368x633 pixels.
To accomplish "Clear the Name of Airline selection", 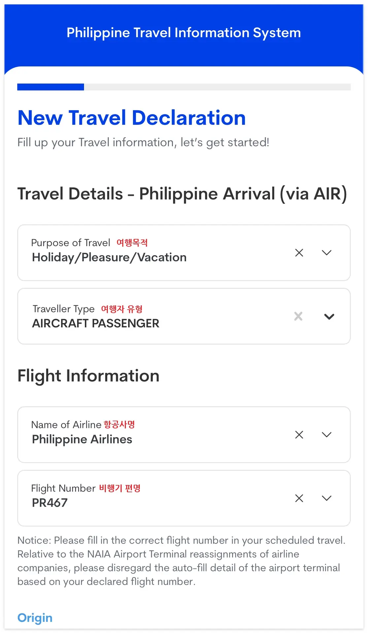I will click(299, 435).
